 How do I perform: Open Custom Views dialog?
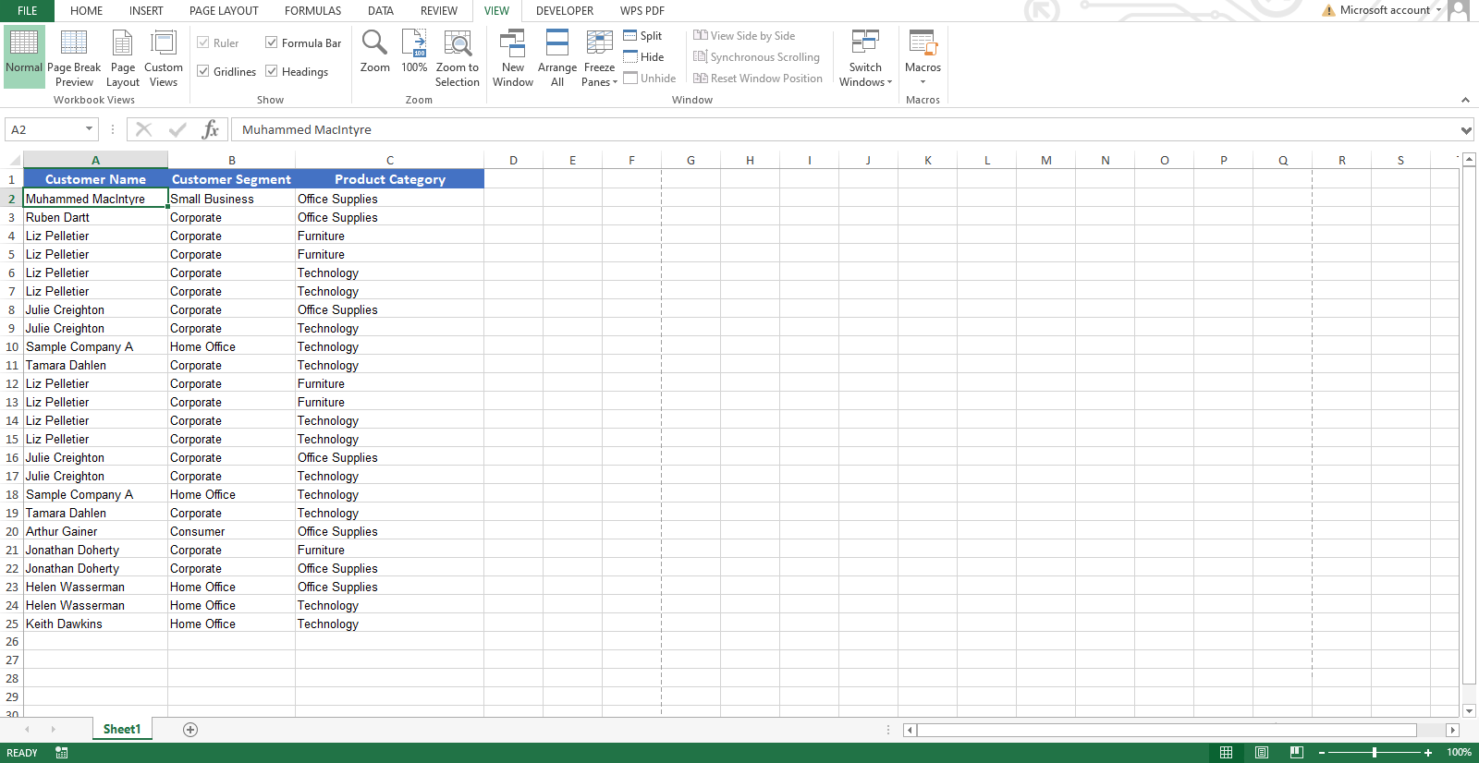point(164,57)
